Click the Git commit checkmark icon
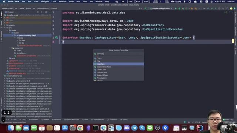Viewport: 237px width, 133px height. 212,8
